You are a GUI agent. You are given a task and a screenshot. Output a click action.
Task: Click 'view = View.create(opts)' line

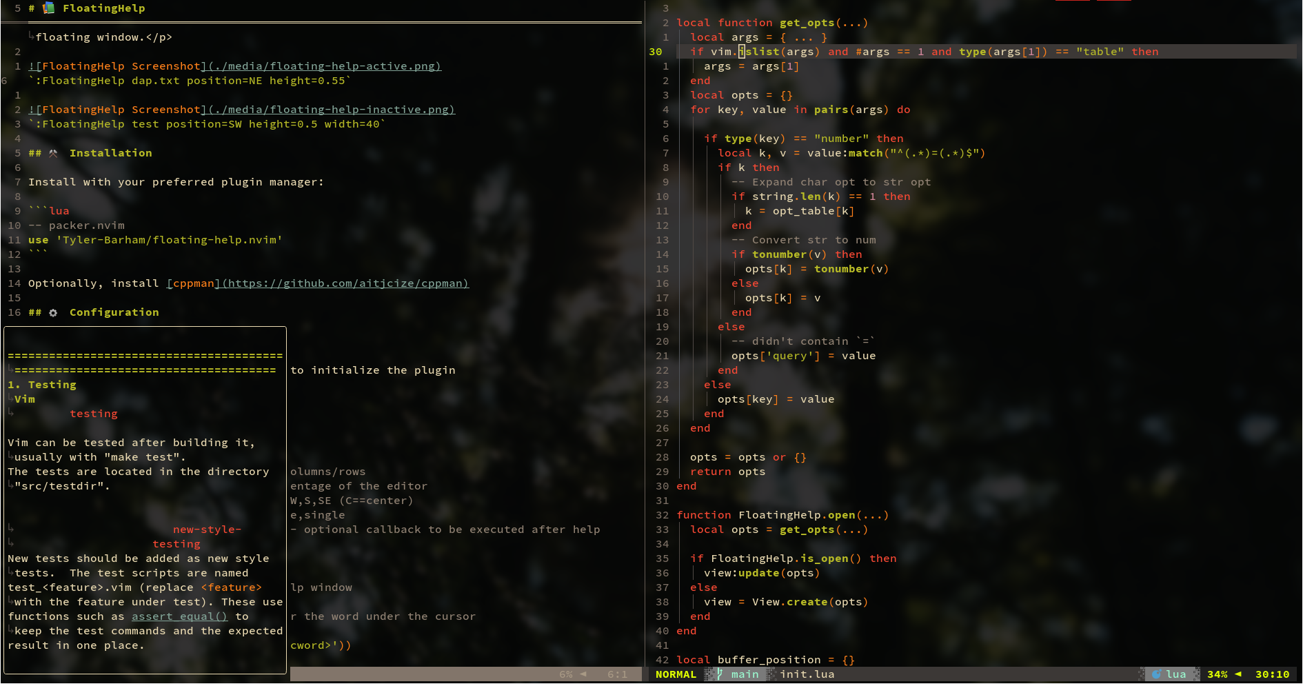click(x=786, y=602)
